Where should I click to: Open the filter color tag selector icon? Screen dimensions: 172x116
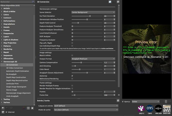point(24,108)
